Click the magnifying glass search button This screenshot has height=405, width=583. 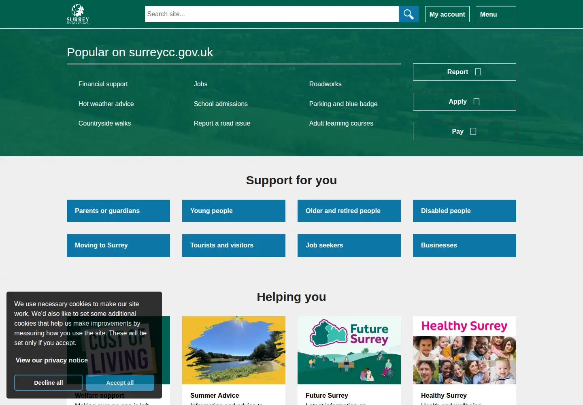tap(409, 14)
